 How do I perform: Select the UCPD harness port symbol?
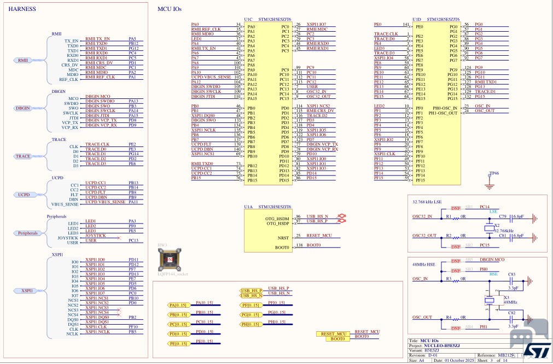click(x=24, y=195)
